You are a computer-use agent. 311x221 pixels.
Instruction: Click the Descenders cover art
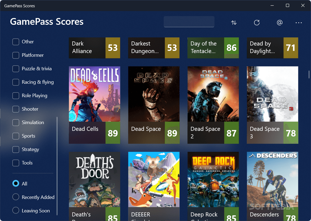(x=272, y=180)
